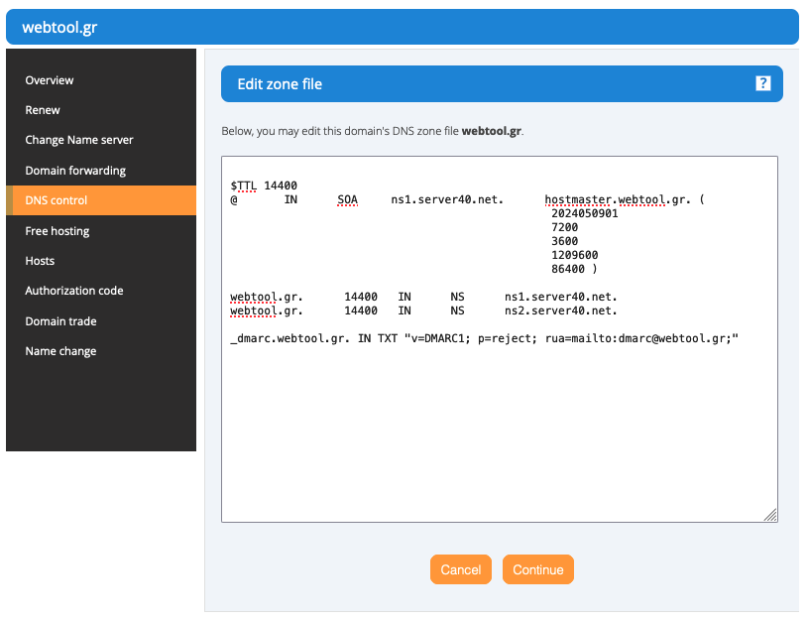Viewport: 808px width, 620px height.
Task: Select DNS control menu item
Action: point(101,200)
